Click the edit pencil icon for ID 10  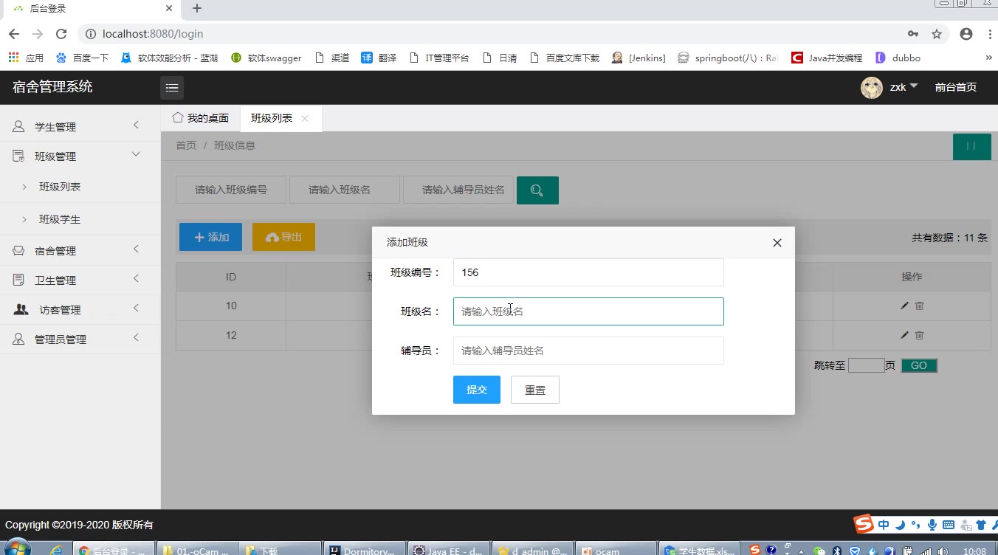tap(904, 306)
